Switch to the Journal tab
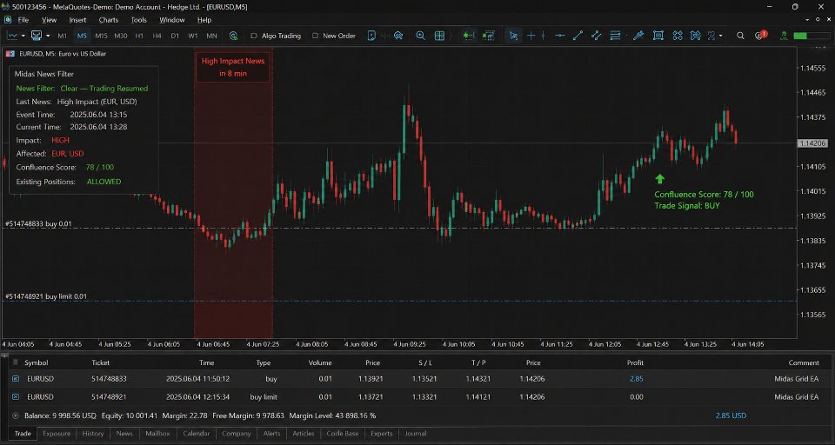This screenshot has width=835, height=445. coord(416,434)
